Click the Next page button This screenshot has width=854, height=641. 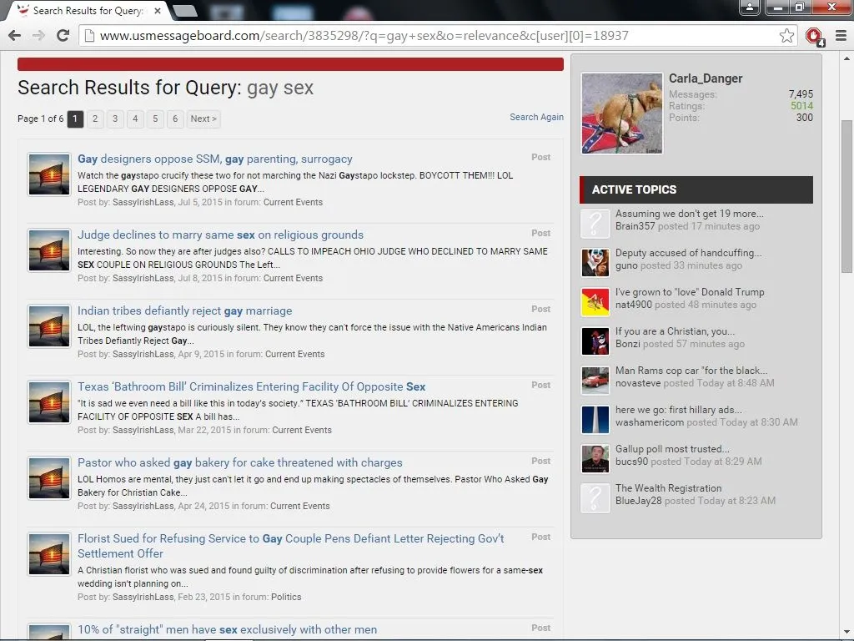(x=203, y=119)
